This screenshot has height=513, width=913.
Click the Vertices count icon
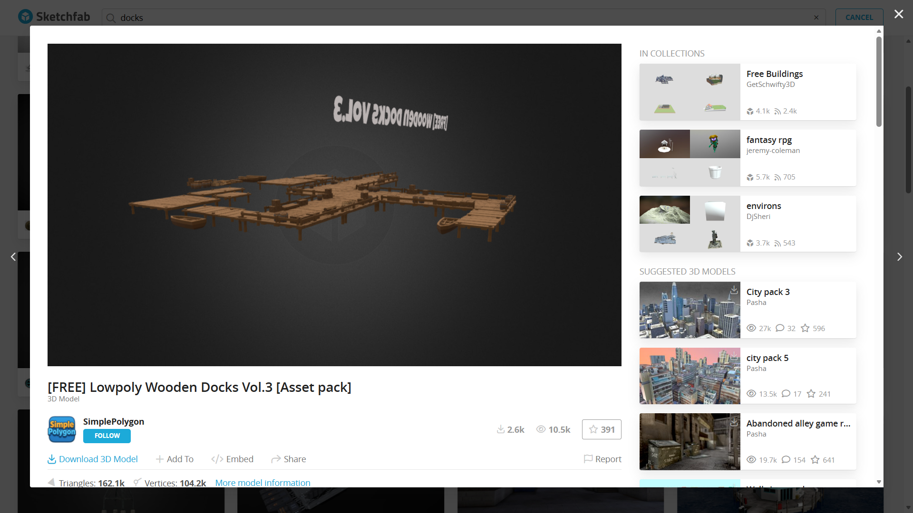(x=137, y=482)
